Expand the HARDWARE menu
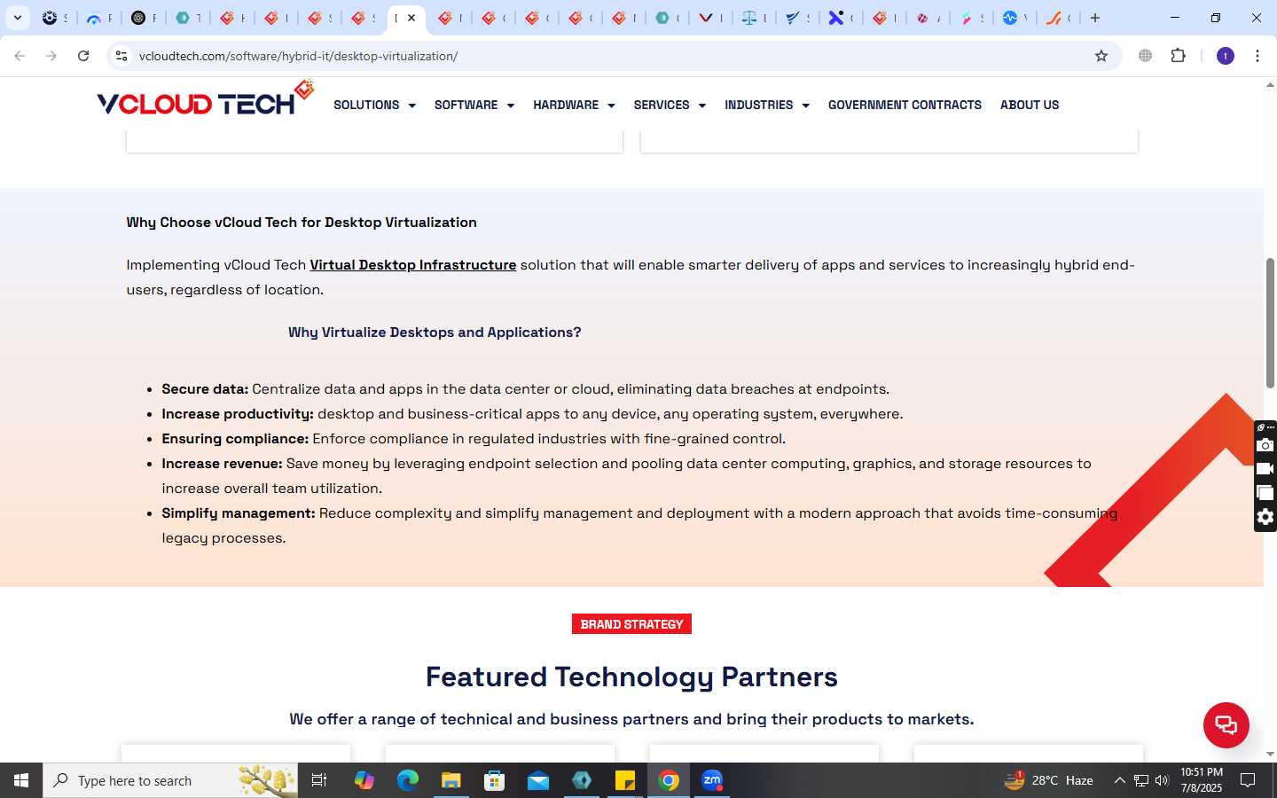 tap(574, 105)
